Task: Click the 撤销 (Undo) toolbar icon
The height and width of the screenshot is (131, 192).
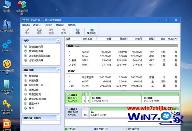Action: click(x=51, y=32)
